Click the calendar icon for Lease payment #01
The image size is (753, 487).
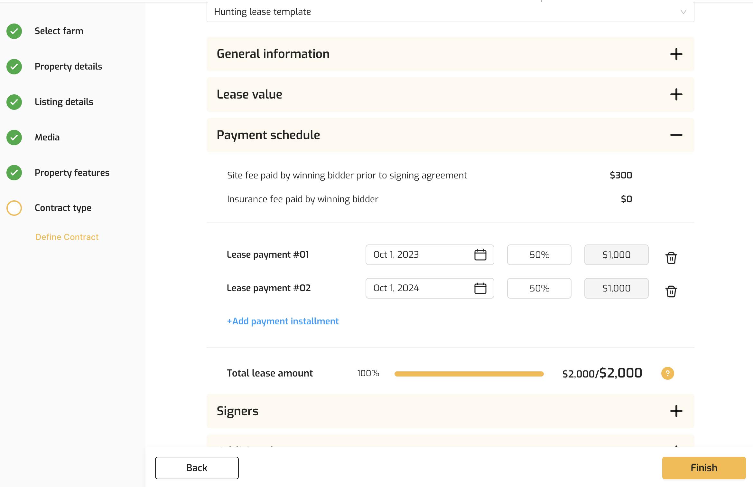point(480,254)
